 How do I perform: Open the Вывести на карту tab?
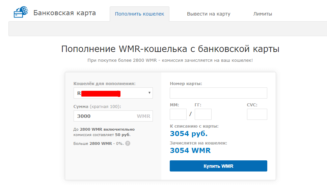(209, 14)
